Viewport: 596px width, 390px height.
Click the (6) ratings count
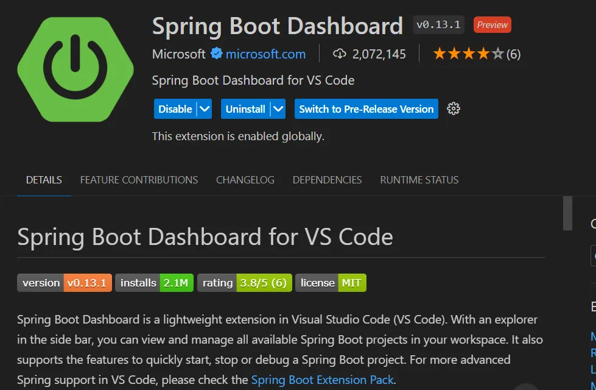[514, 54]
